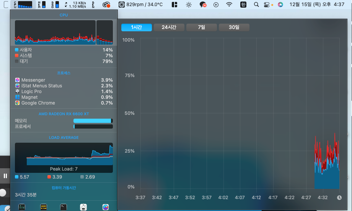
Task: Click the Logic Pro process row
Action: (x=64, y=92)
